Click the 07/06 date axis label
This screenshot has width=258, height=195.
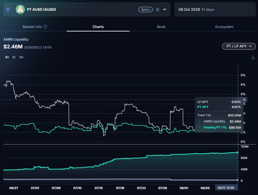point(56,188)
